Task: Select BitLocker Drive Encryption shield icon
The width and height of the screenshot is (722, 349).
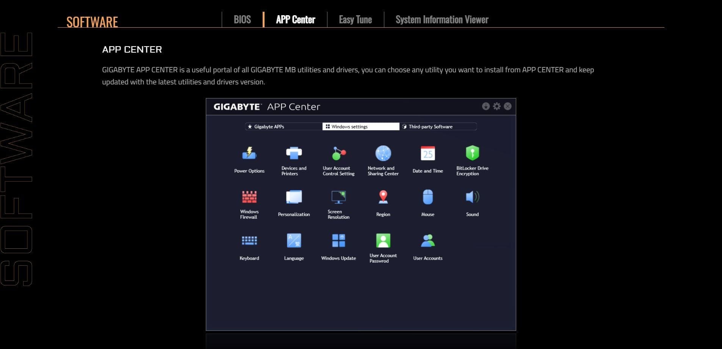Action: (472, 153)
